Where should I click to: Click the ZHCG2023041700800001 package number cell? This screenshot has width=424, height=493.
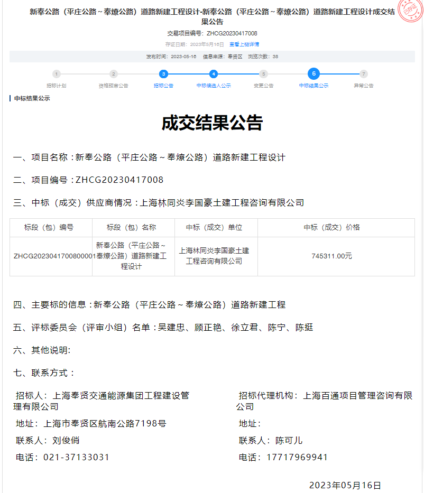click(x=51, y=256)
